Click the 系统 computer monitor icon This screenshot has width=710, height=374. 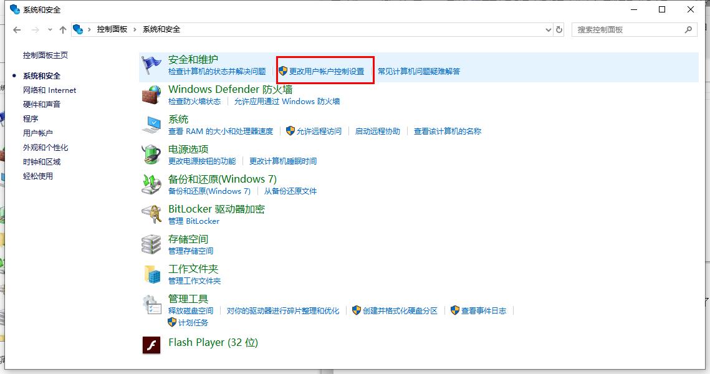(151, 125)
